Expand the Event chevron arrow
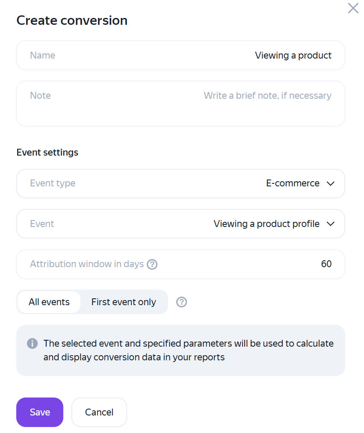The width and height of the screenshot is (364, 433). coord(331,224)
